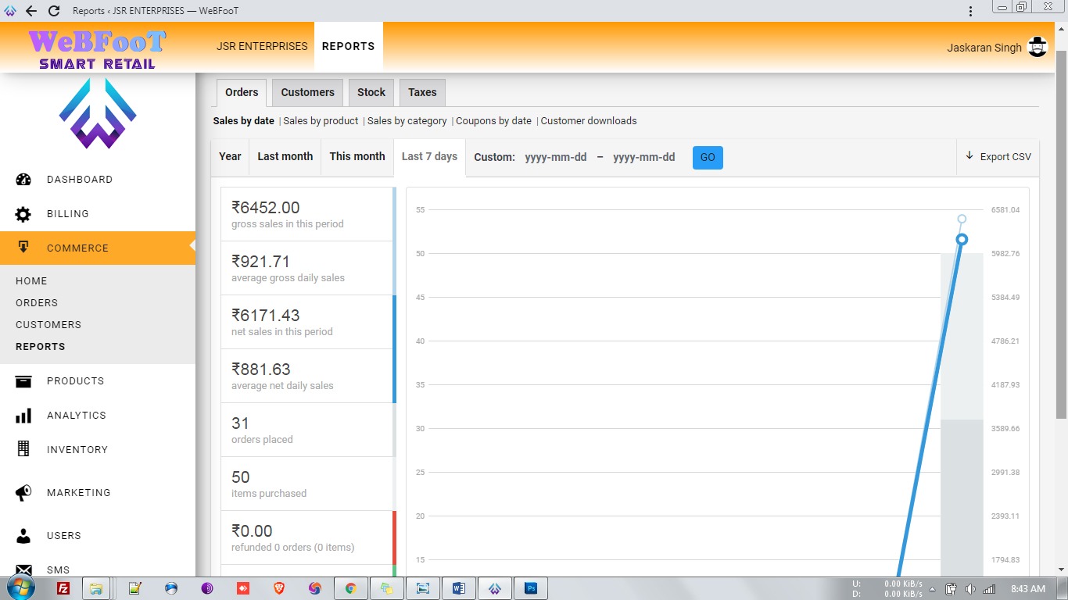
Task: Open the Dashboard sidebar icon
Action: pyautogui.click(x=23, y=179)
